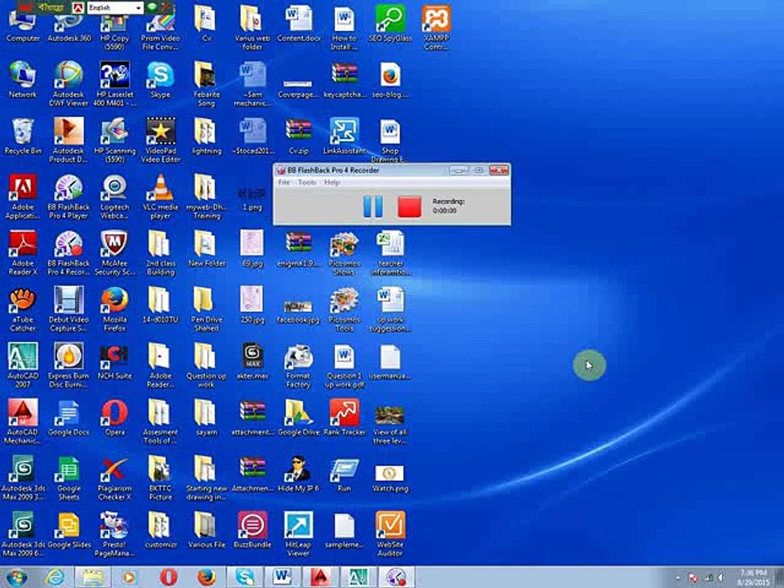Select the Pen Drive Shahed folder
Image resolution: width=784 pixels, height=588 pixels.
click(x=207, y=310)
